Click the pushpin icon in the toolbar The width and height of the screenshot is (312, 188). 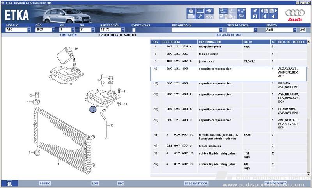[255, 10]
